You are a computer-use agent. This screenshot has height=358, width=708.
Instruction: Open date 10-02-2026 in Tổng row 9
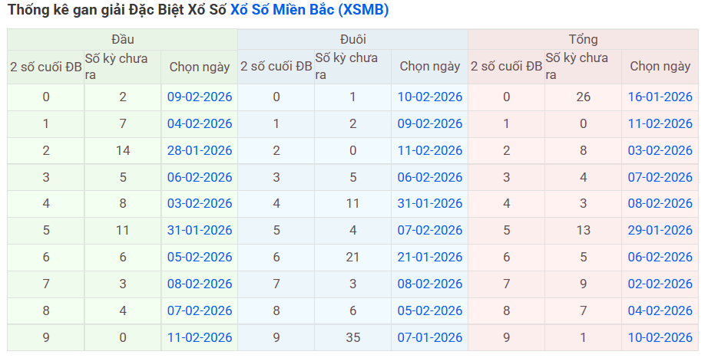pyautogui.click(x=660, y=337)
